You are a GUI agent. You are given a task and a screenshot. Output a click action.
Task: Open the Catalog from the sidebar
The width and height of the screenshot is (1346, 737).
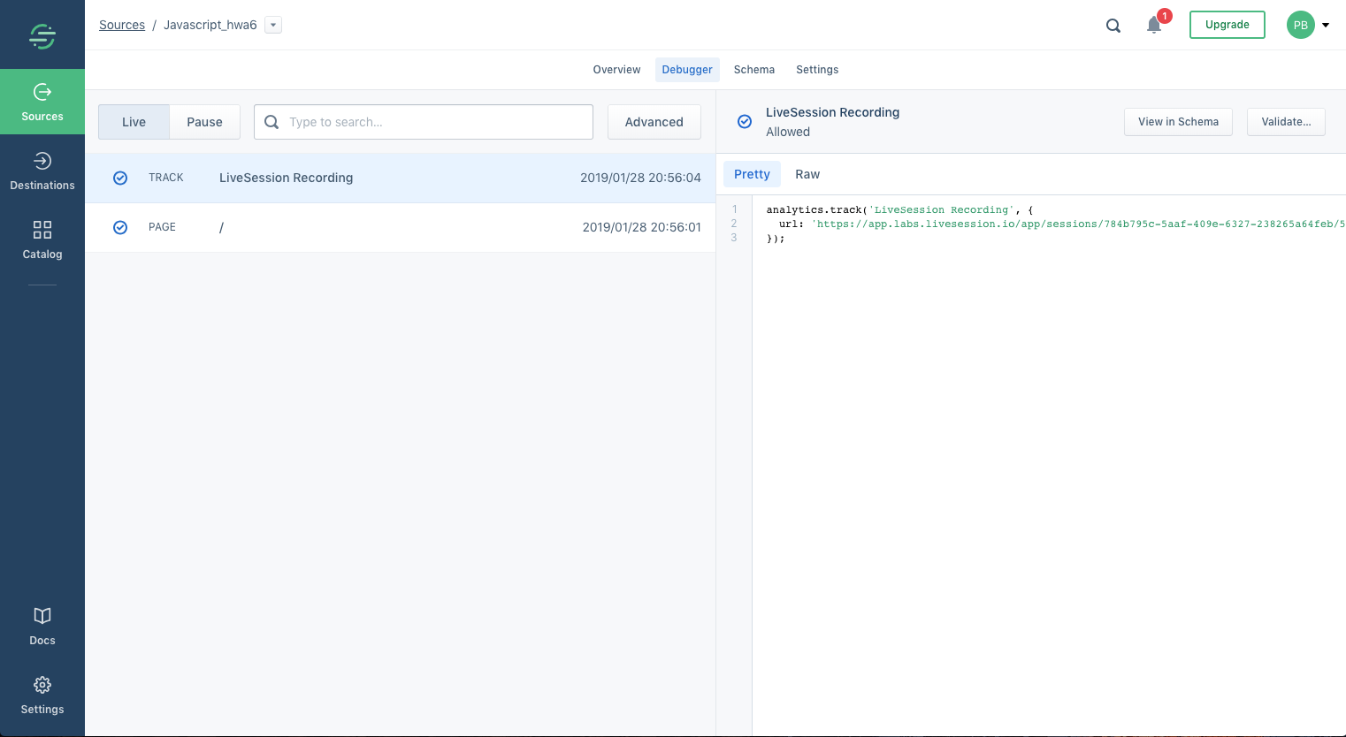(x=42, y=239)
